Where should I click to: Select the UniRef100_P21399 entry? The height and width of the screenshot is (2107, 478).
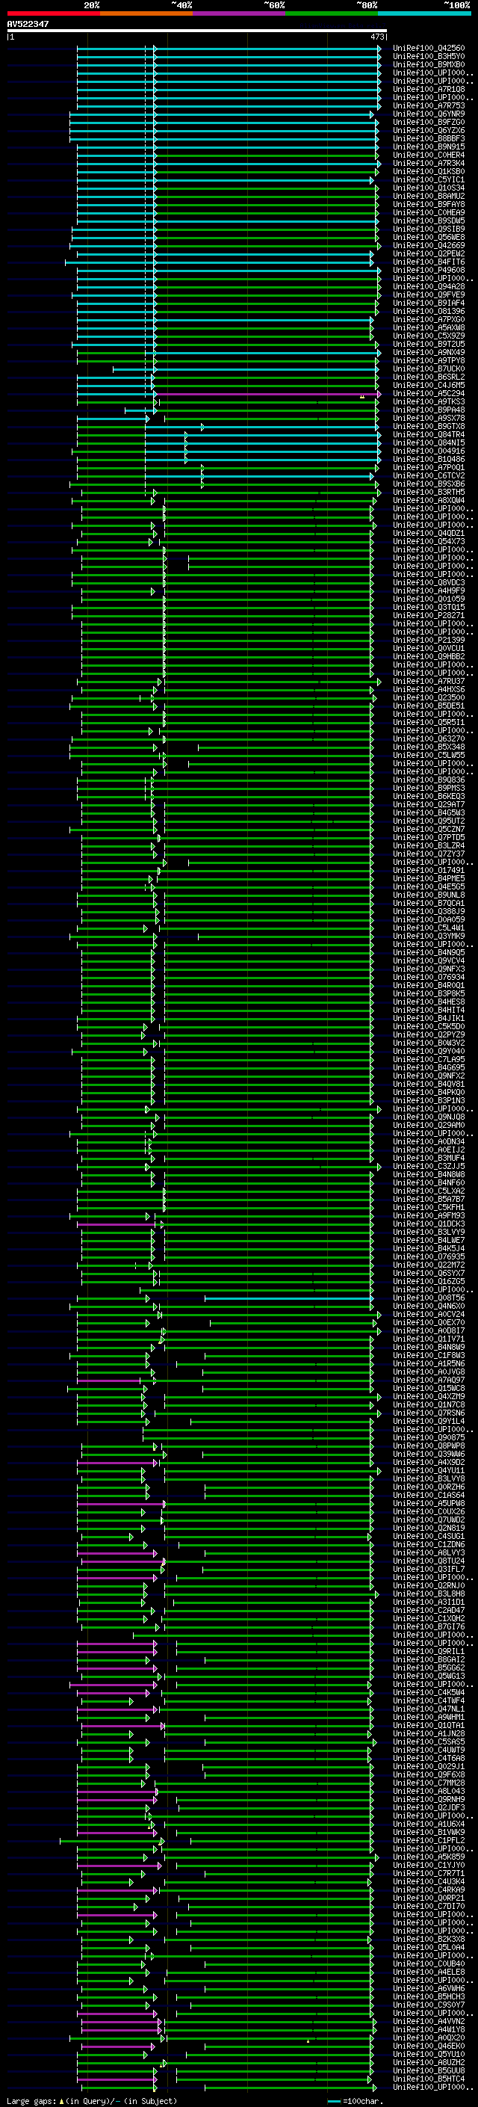428,640
